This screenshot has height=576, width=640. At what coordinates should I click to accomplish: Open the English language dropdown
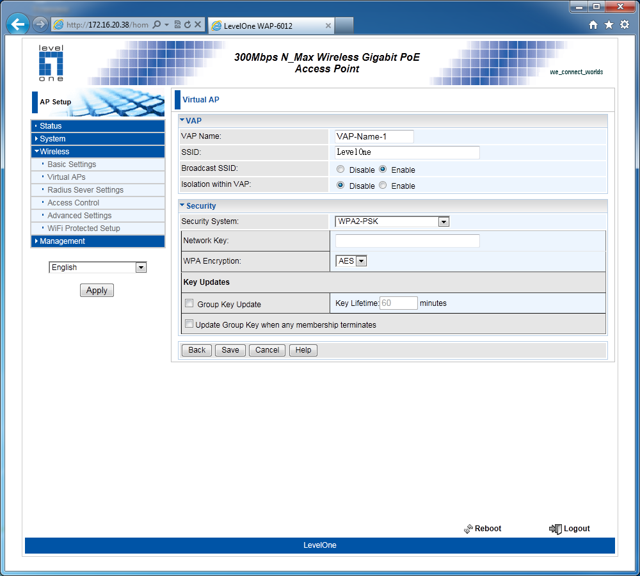click(97, 268)
